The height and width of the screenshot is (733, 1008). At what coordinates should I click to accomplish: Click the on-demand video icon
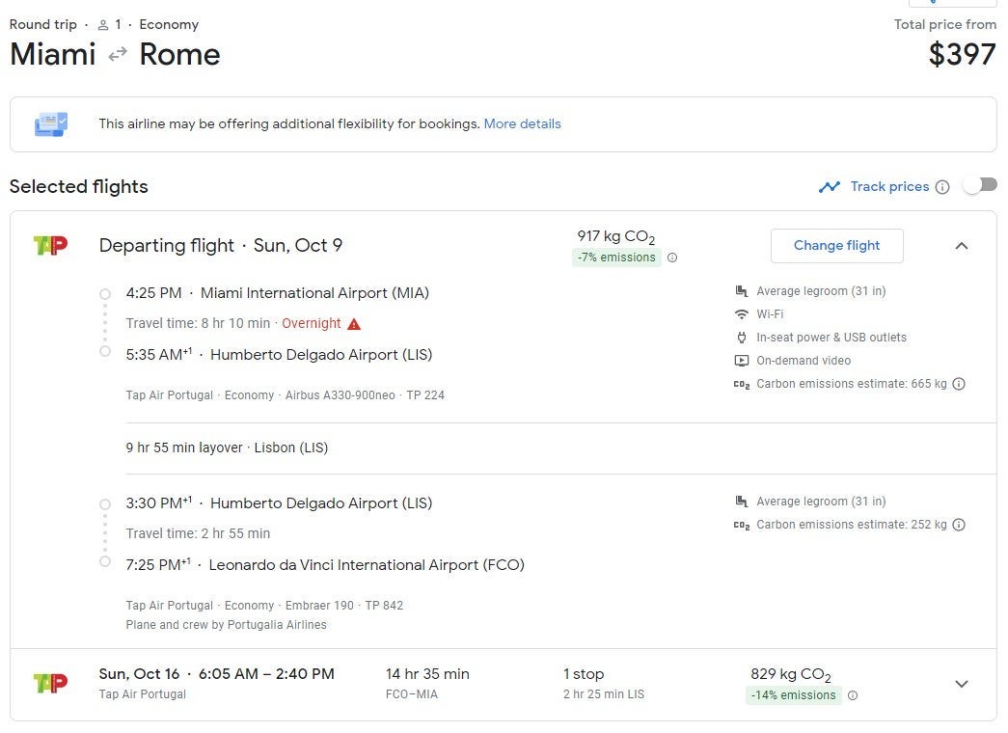tap(742, 361)
